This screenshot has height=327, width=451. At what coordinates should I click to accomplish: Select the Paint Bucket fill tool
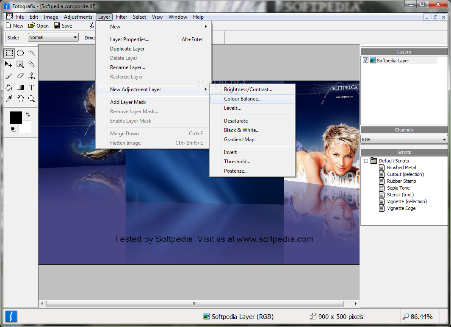tap(9, 88)
